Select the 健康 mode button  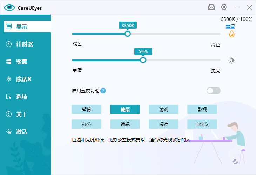[125, 109]
